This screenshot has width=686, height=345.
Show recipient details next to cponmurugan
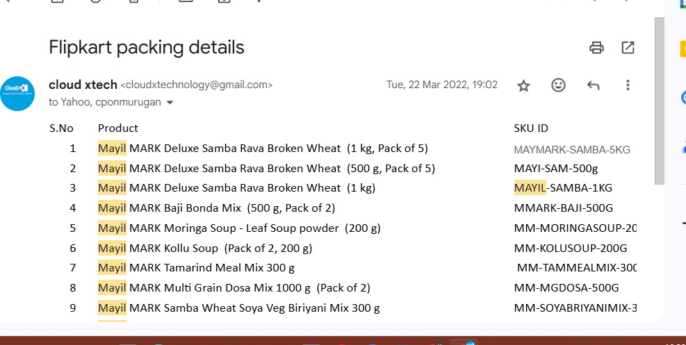click(x=170, y=103)
